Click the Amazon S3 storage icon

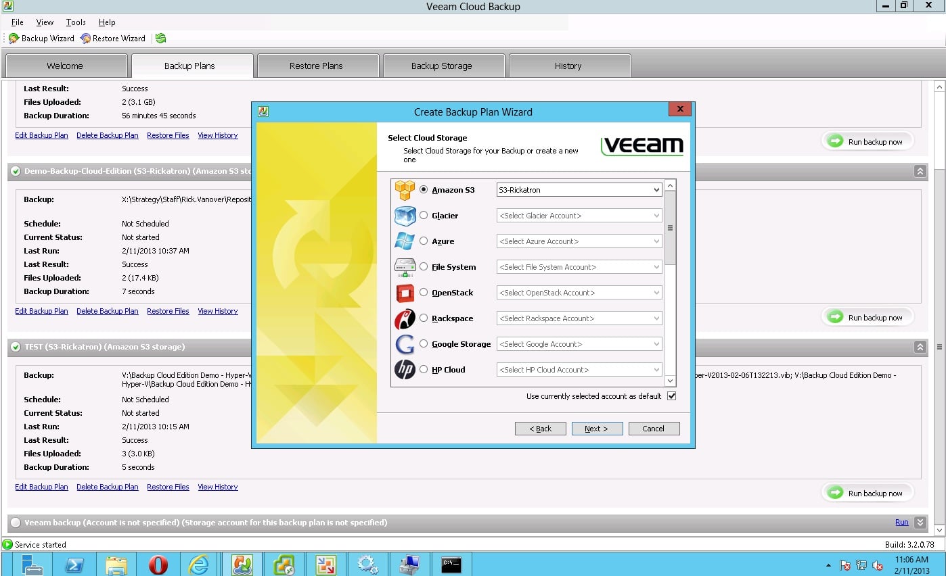(x=405, y=190)
